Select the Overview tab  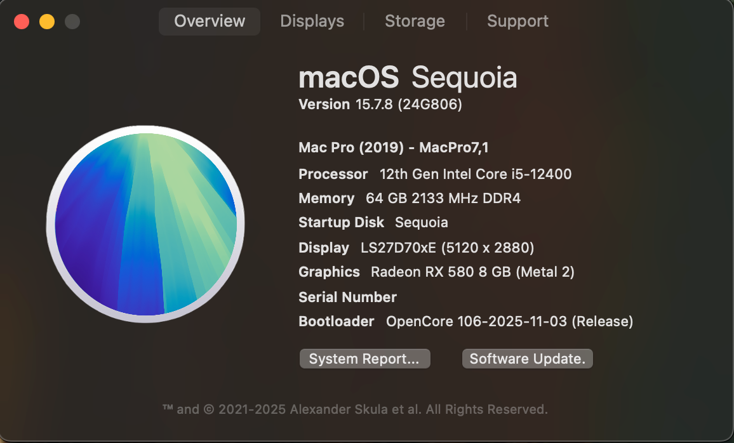(x=210, y=21)
